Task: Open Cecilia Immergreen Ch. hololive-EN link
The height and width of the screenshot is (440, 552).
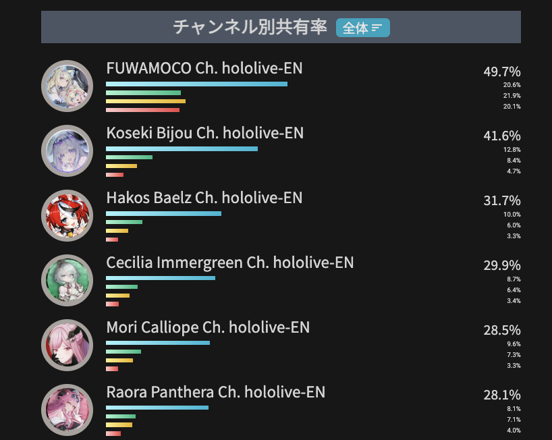Action: pos(230,263)
